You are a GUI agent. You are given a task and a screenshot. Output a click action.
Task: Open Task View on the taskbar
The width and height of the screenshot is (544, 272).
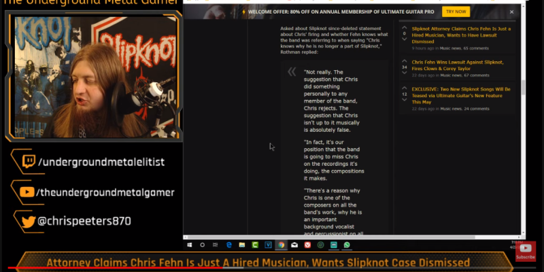[215, 245]
